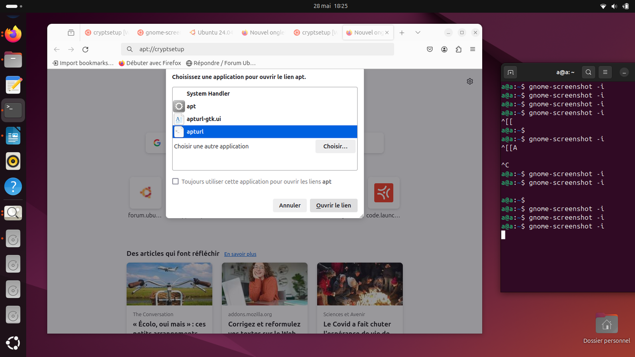Click the network icon in the top bar
Viewport: 635px width, 357px height.
(603, 6)
